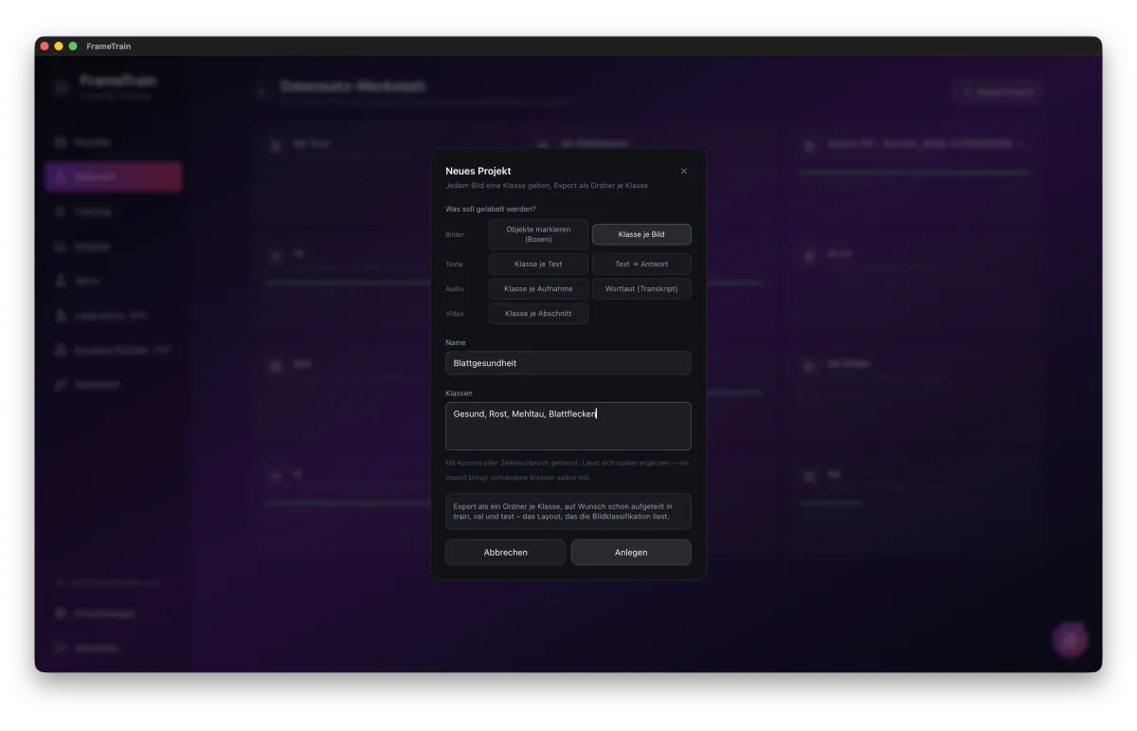Click the 'Jedem Bild eine Klasse geben' subtitle
This screenshot has height=731, width=1137.
coord(547,186)
